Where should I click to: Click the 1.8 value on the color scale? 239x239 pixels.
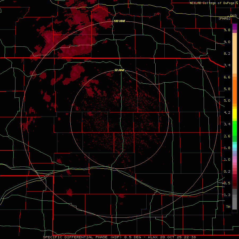click(x=227, y=148)
